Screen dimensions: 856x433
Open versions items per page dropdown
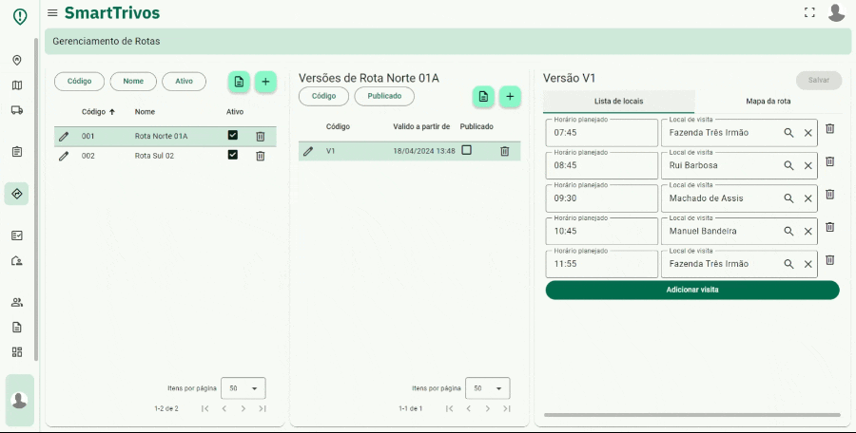click(x=488, y=388)
